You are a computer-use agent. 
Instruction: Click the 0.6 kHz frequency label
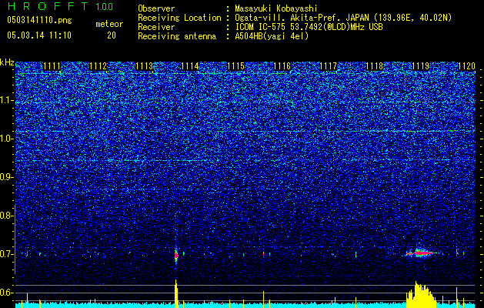click(7, 293)
